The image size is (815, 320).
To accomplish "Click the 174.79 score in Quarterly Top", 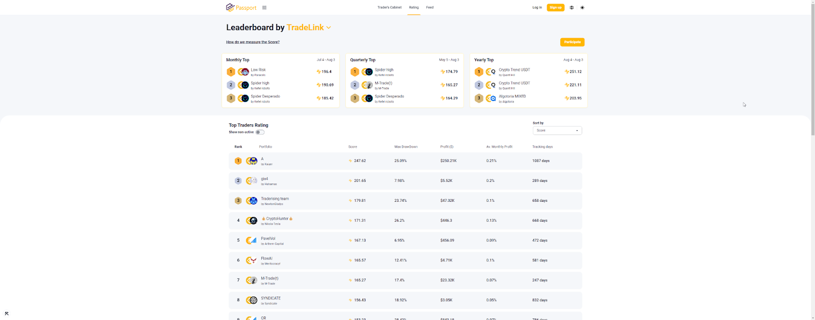I will coord(451,72).
